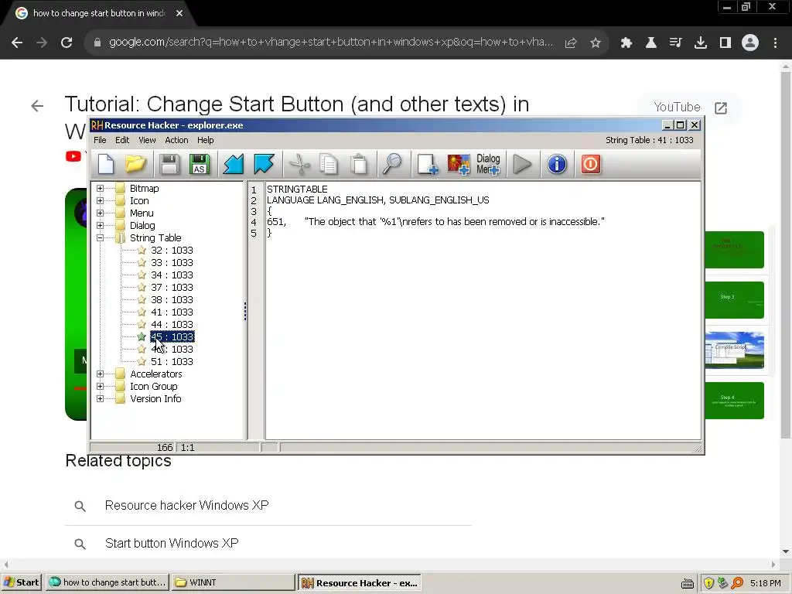
Task: Click the magnifier Find icon
Action: (392, 164)
